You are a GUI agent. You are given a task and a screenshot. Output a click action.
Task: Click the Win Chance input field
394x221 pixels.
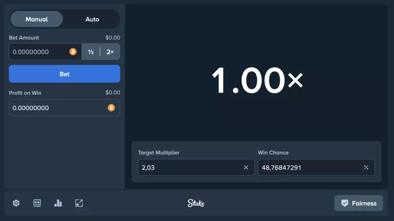tap(317, 167)
